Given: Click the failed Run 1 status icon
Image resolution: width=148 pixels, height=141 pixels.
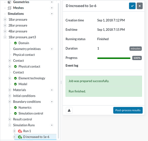Looking at the screenshot, I should [x=20, y=131].
